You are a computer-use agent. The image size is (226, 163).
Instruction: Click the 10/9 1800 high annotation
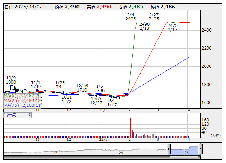[x=11, y=80]
